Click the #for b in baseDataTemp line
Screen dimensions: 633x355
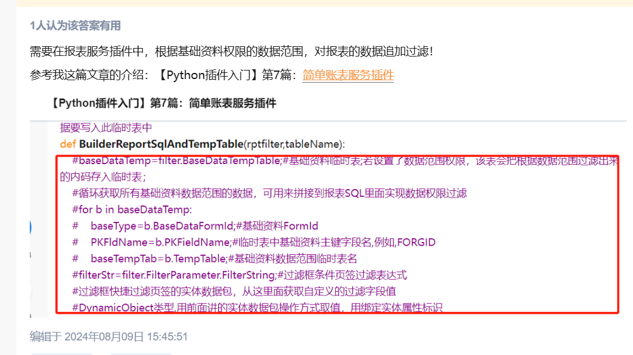(132, 210)
